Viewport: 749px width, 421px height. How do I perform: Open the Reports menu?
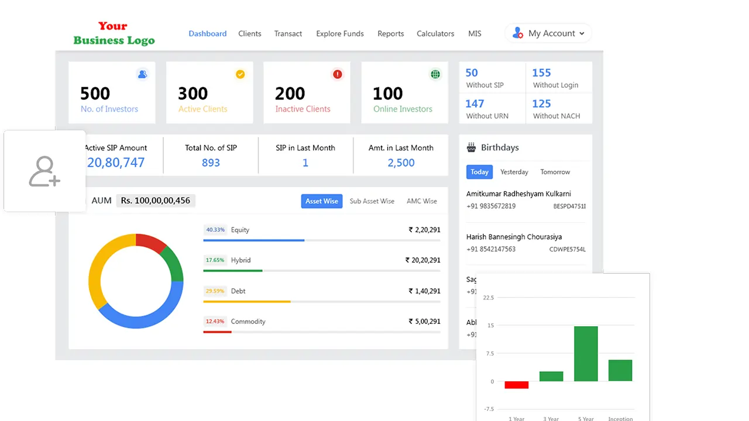(x=390, y=33)
